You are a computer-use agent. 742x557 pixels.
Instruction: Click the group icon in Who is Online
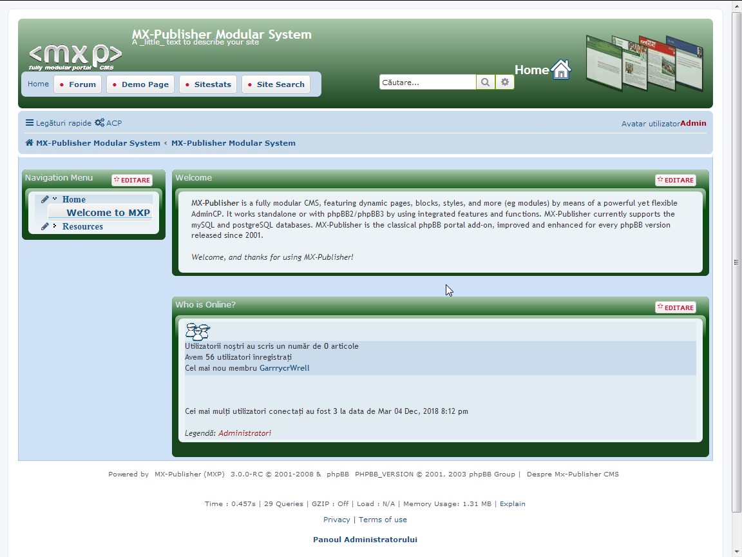[x=198, y=331]
